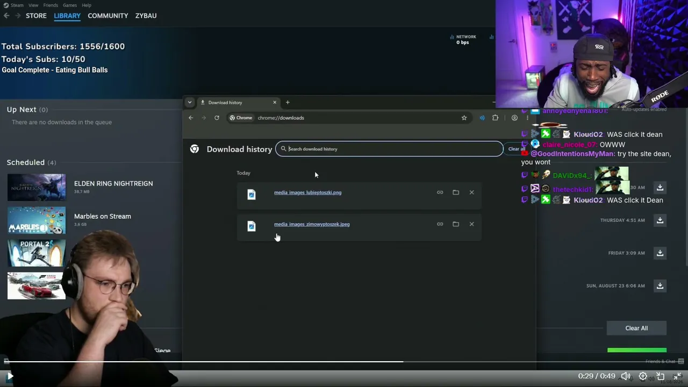Click download icon for Friday 3:09 AM update
The image size is (688, 387).
tap(660, 253)
